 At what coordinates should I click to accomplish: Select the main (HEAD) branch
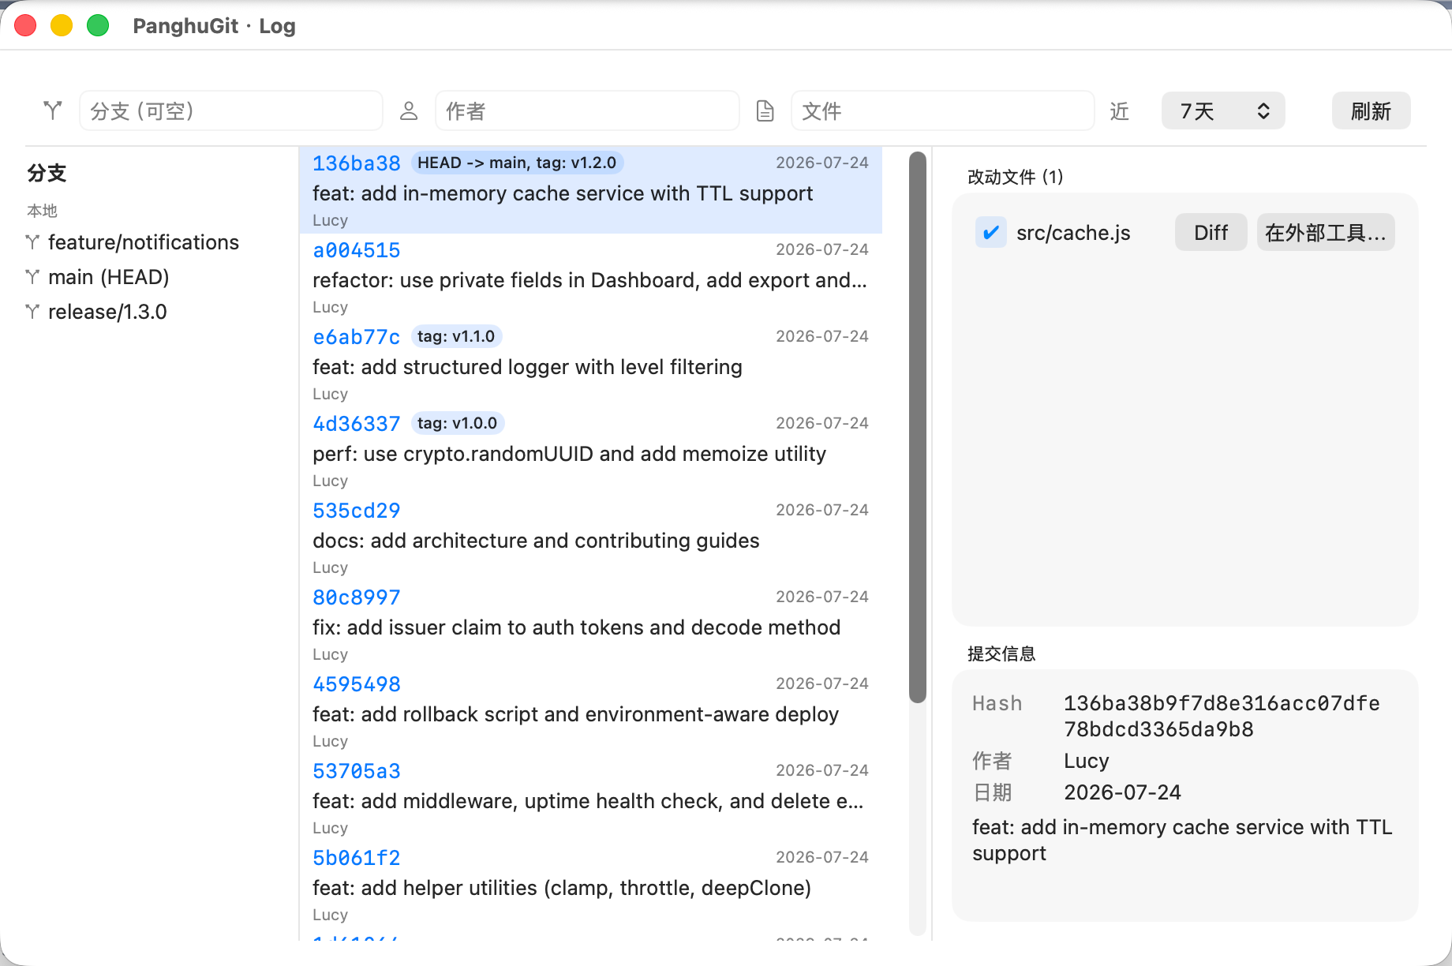(109, 277)
